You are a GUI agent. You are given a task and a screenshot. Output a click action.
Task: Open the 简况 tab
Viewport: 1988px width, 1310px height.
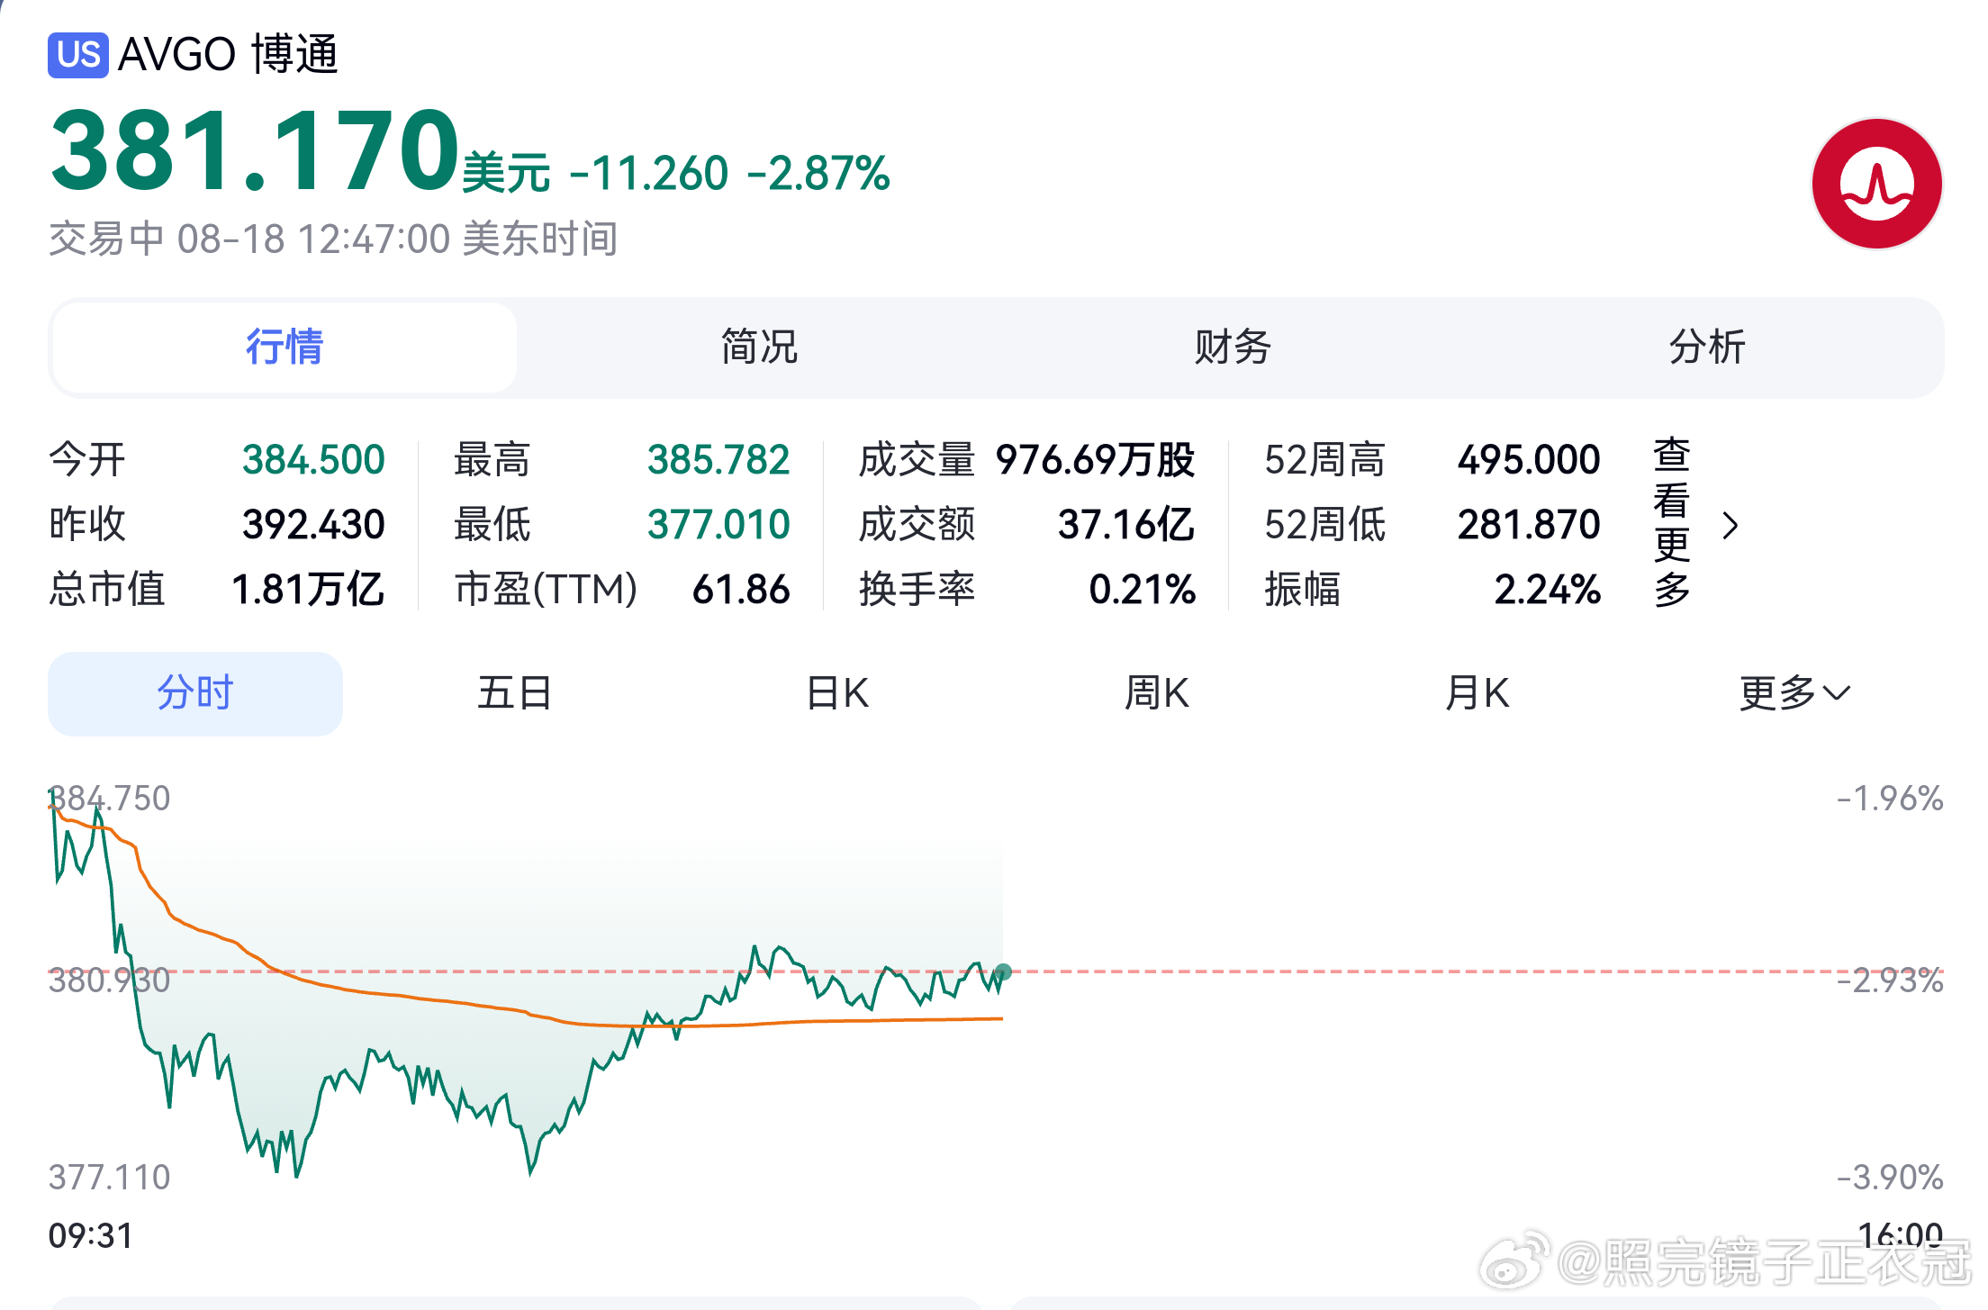[x=759, y=347]
